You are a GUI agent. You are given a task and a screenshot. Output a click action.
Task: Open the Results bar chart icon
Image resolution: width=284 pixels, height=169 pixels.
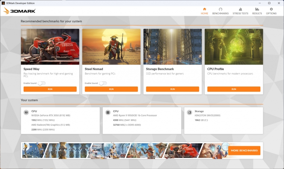[x=257, y=9]
